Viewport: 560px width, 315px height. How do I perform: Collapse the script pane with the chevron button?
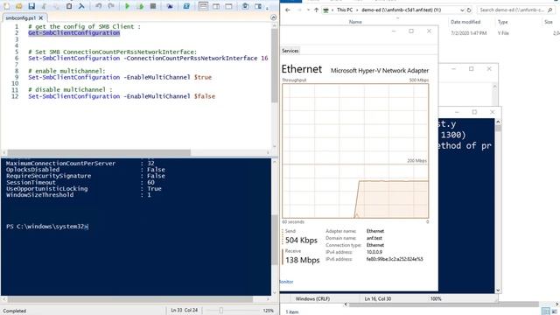[274, 17]
